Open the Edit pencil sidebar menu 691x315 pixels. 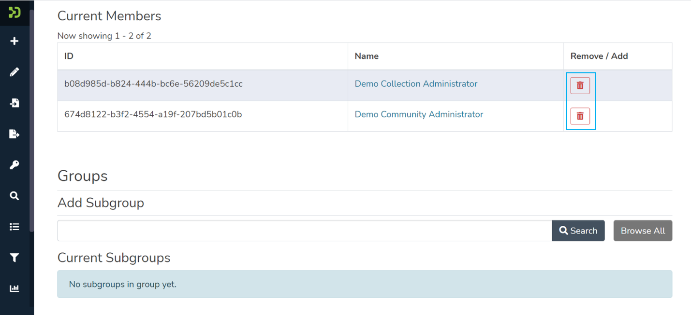(15, 72)
